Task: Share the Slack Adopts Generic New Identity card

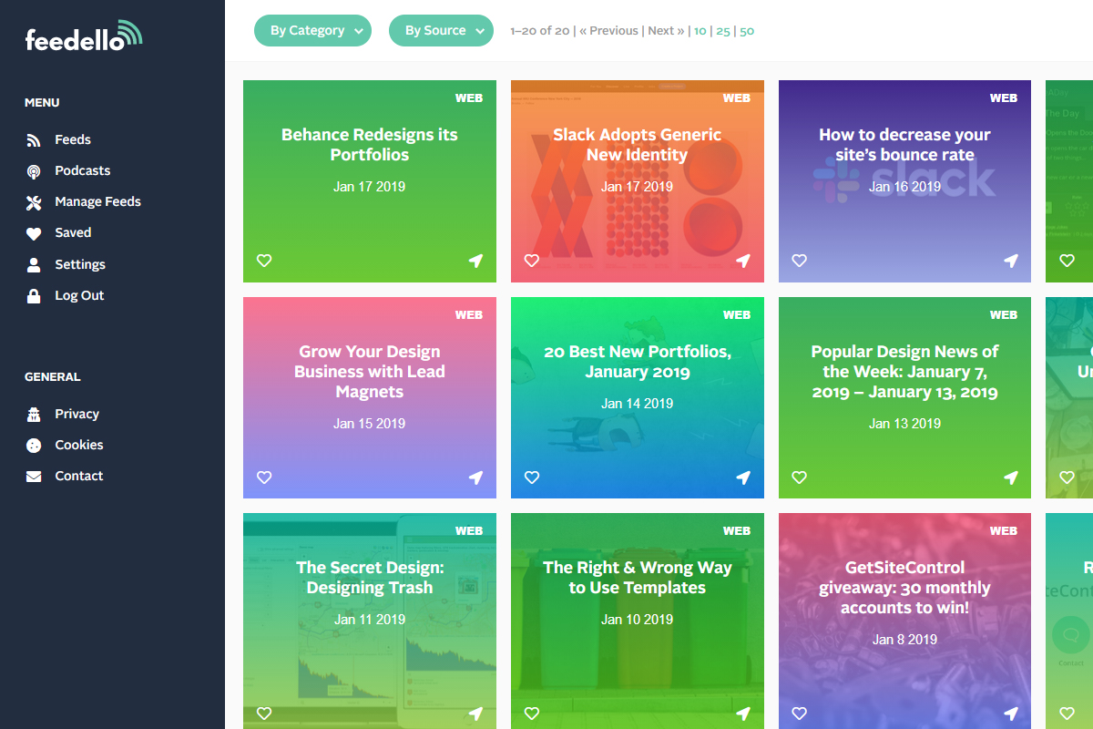Action: [743, 261]
